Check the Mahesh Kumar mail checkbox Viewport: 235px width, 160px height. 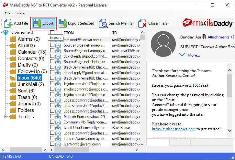click(52, 116)
